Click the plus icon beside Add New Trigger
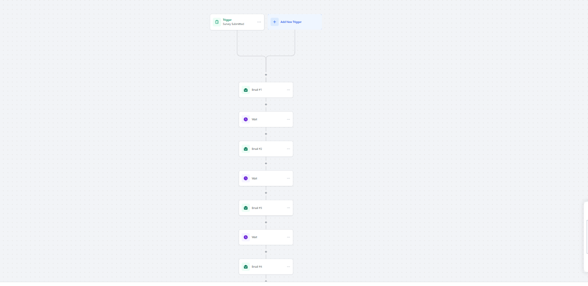Image resolution: width=588 pixels, height=286 pixels. (274, 22)
